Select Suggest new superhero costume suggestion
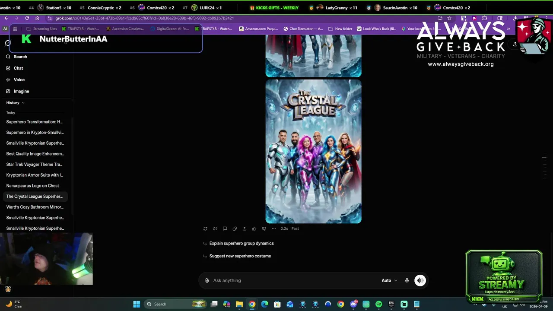Image resolution: width=553 pixels, height=311 pixels. click(x=240, y=256)
